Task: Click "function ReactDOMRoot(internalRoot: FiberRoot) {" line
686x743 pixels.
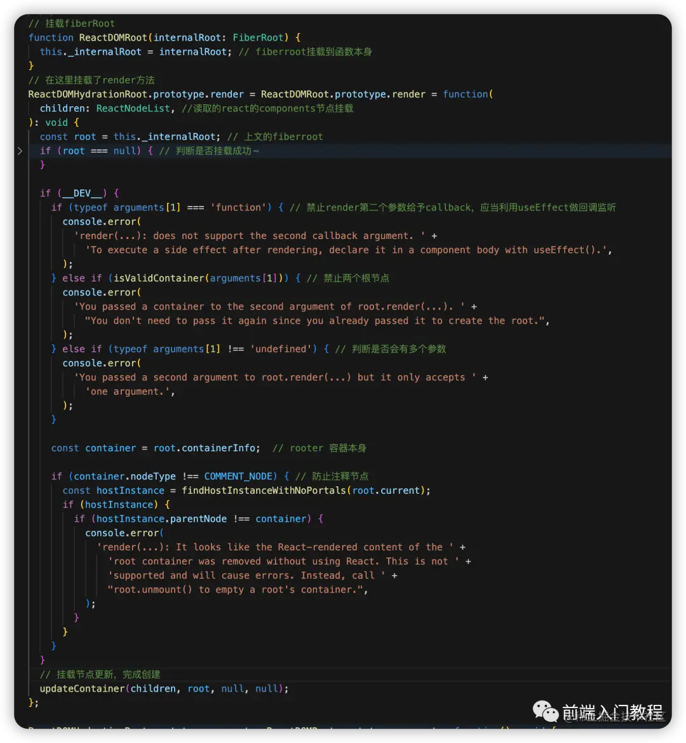Action: [x=165, y=37]
